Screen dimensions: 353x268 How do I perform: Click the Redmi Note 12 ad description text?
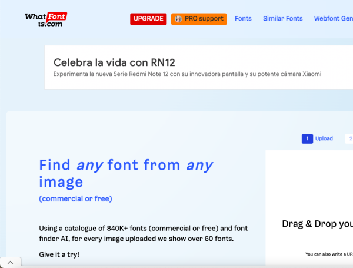[187, 74]
